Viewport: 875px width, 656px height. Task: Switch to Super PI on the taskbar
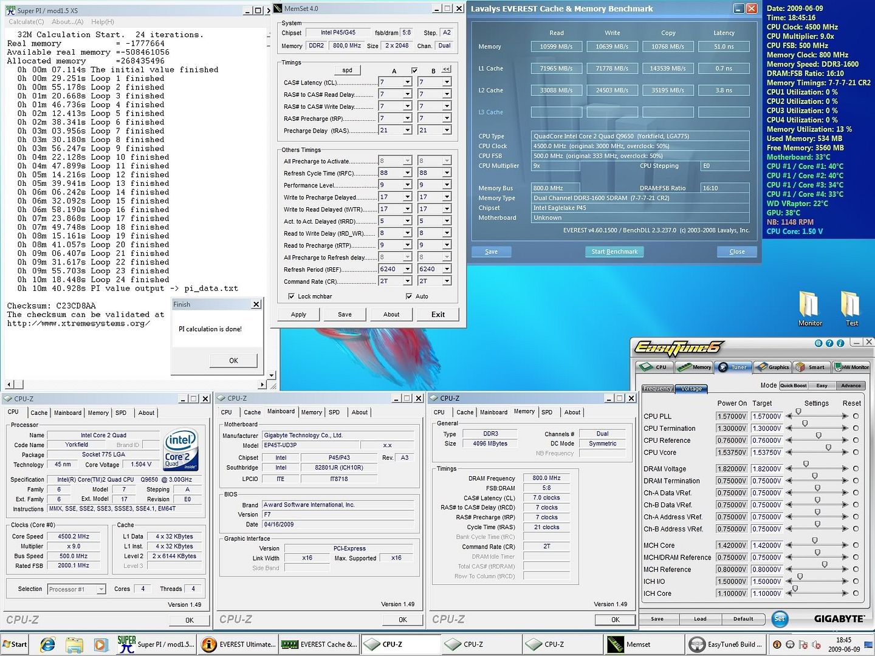tap(156, 644)
